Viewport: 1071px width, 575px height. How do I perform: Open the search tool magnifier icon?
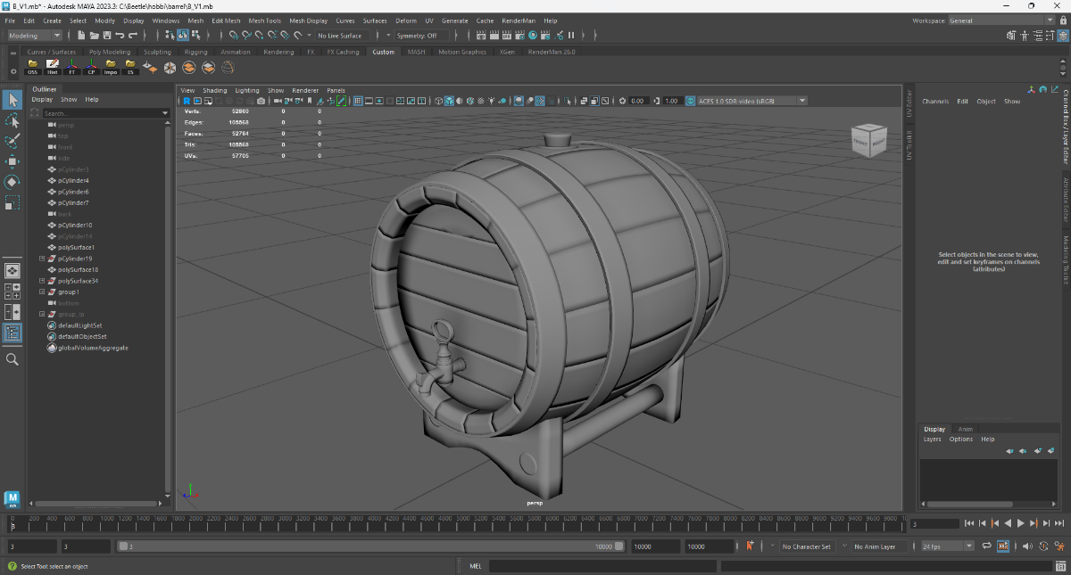point(12,358)
